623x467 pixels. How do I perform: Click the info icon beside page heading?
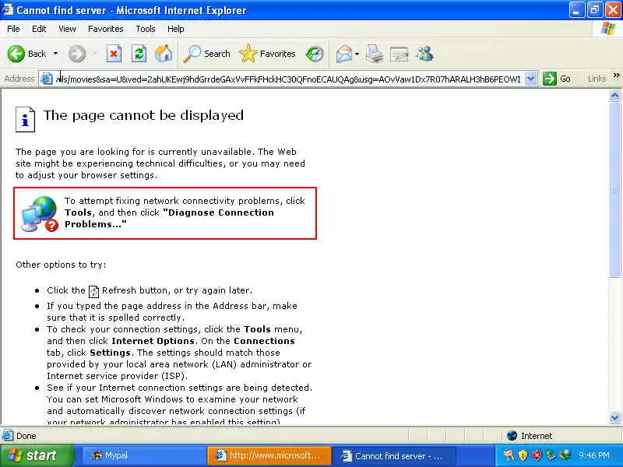pos(26,119)
